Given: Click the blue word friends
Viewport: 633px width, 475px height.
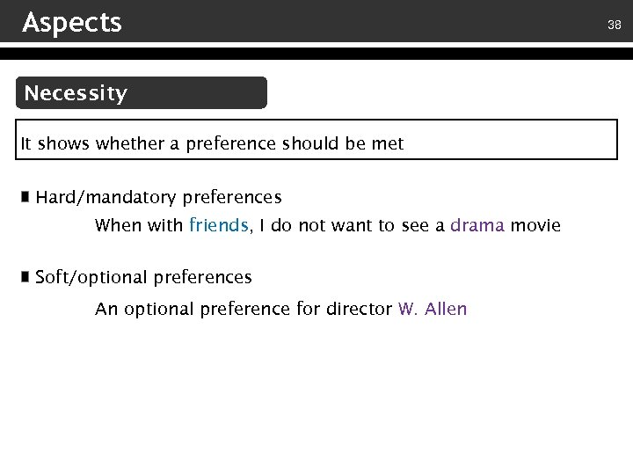Looking at the screenshot, I should (219, 225).
